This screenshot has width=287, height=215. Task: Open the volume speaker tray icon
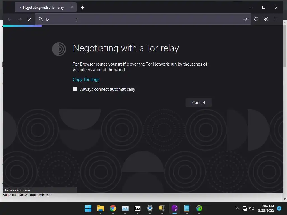[252, 208]
